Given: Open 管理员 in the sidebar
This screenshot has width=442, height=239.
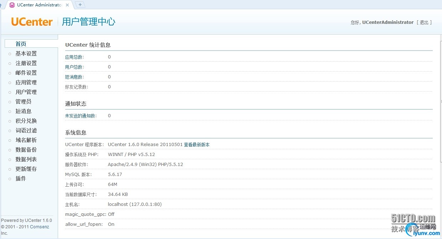Looking at the screenshot, I should point(24,102).
